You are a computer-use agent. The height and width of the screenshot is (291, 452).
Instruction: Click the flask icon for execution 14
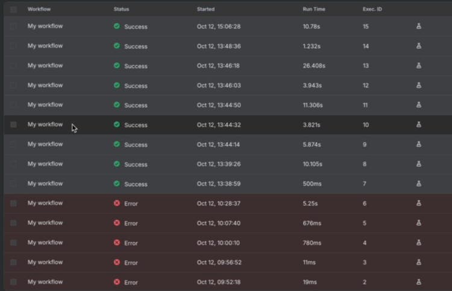(x=419, y=46)
